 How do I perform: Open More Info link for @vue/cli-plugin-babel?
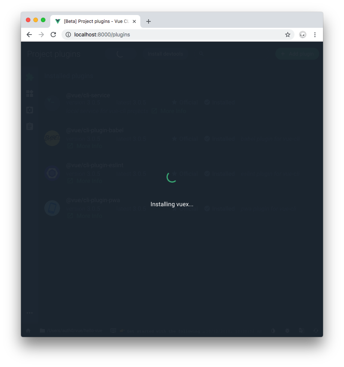pyautogui.click(x=85, y=146)
